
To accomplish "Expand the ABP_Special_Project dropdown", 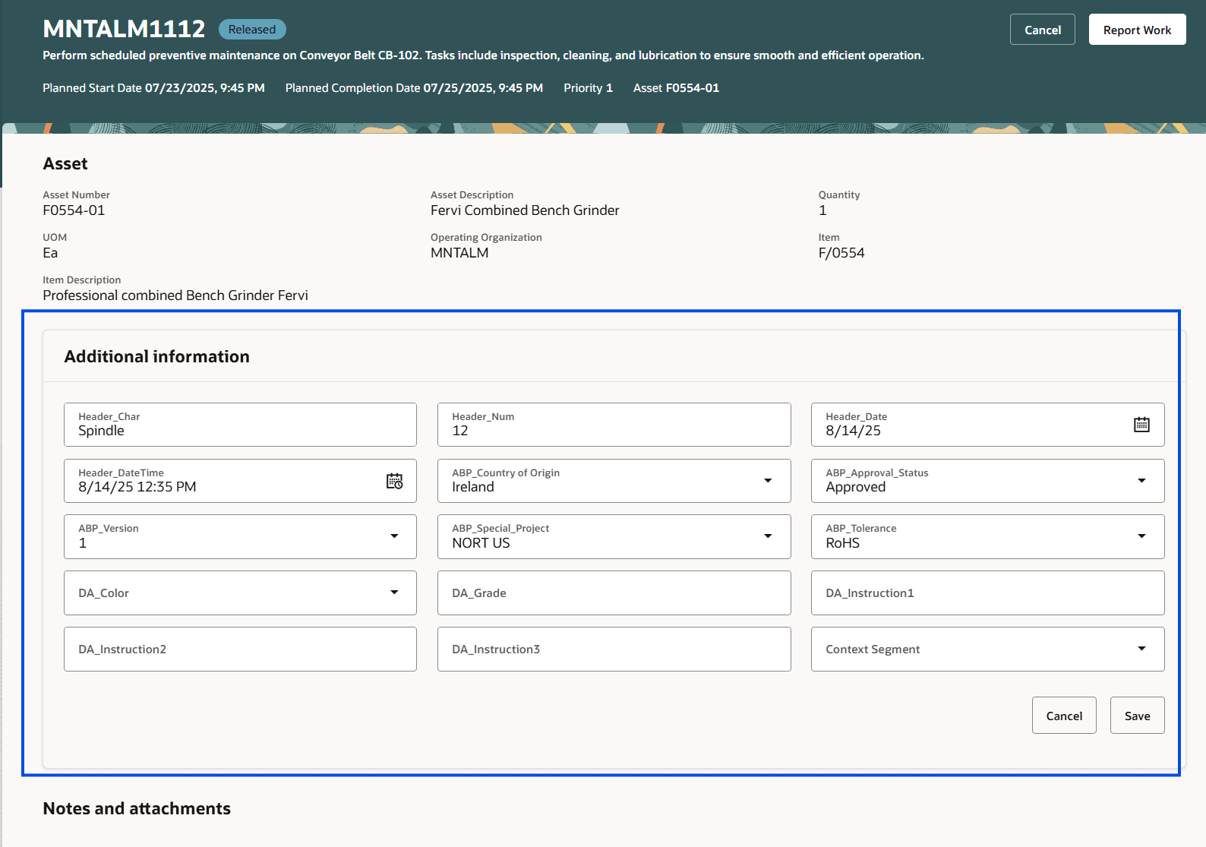I will point(767,536).
